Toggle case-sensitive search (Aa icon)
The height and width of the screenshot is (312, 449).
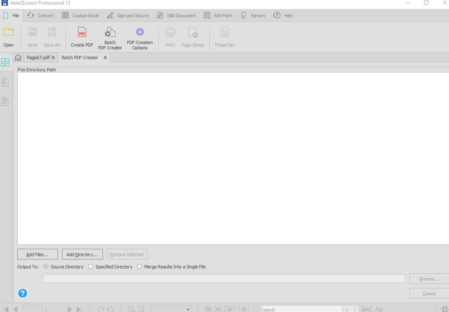pos(378,309)
